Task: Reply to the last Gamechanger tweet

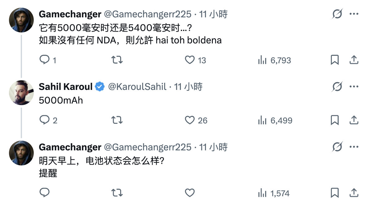Action: point(45,193)
